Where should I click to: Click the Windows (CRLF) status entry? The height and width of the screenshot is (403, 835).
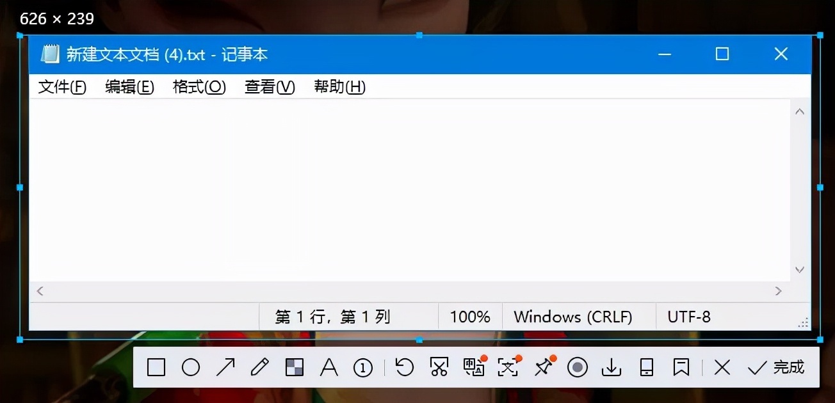573,317
